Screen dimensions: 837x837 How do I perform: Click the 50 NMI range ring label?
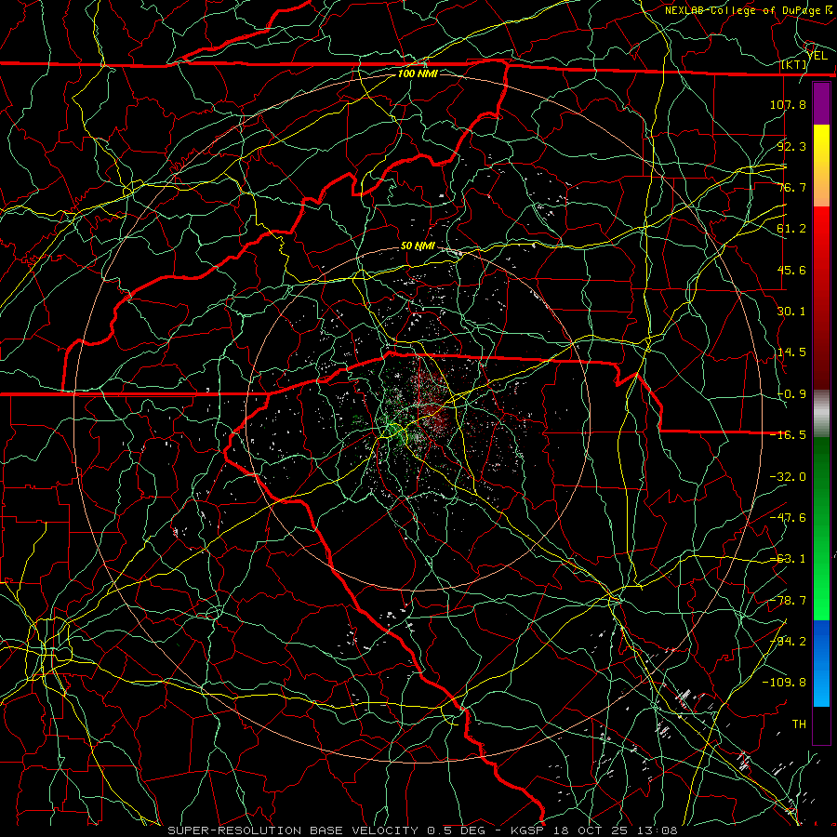(x=418, y=246)
